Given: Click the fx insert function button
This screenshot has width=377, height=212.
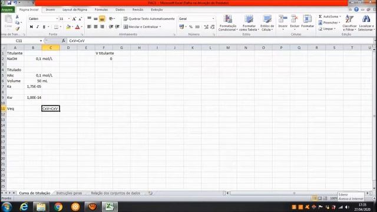Looking at the screenshot, I should point(63,41).
